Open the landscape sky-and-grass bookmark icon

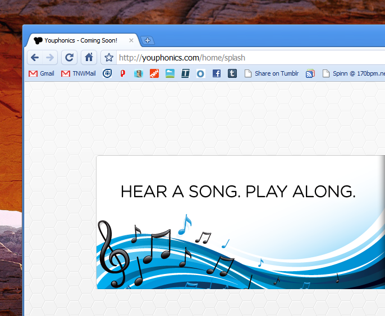pyautogui.click(x=170, y=73)
